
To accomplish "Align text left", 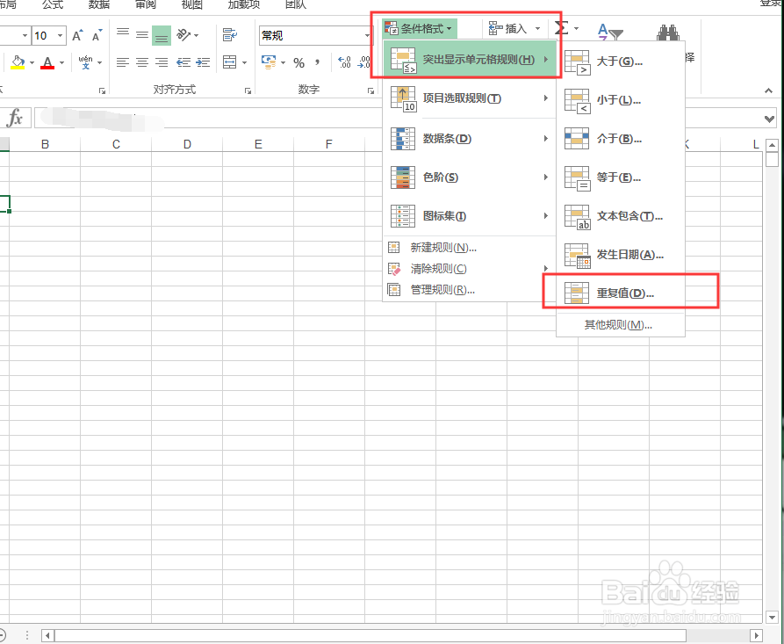I will (x=123, y=62).
